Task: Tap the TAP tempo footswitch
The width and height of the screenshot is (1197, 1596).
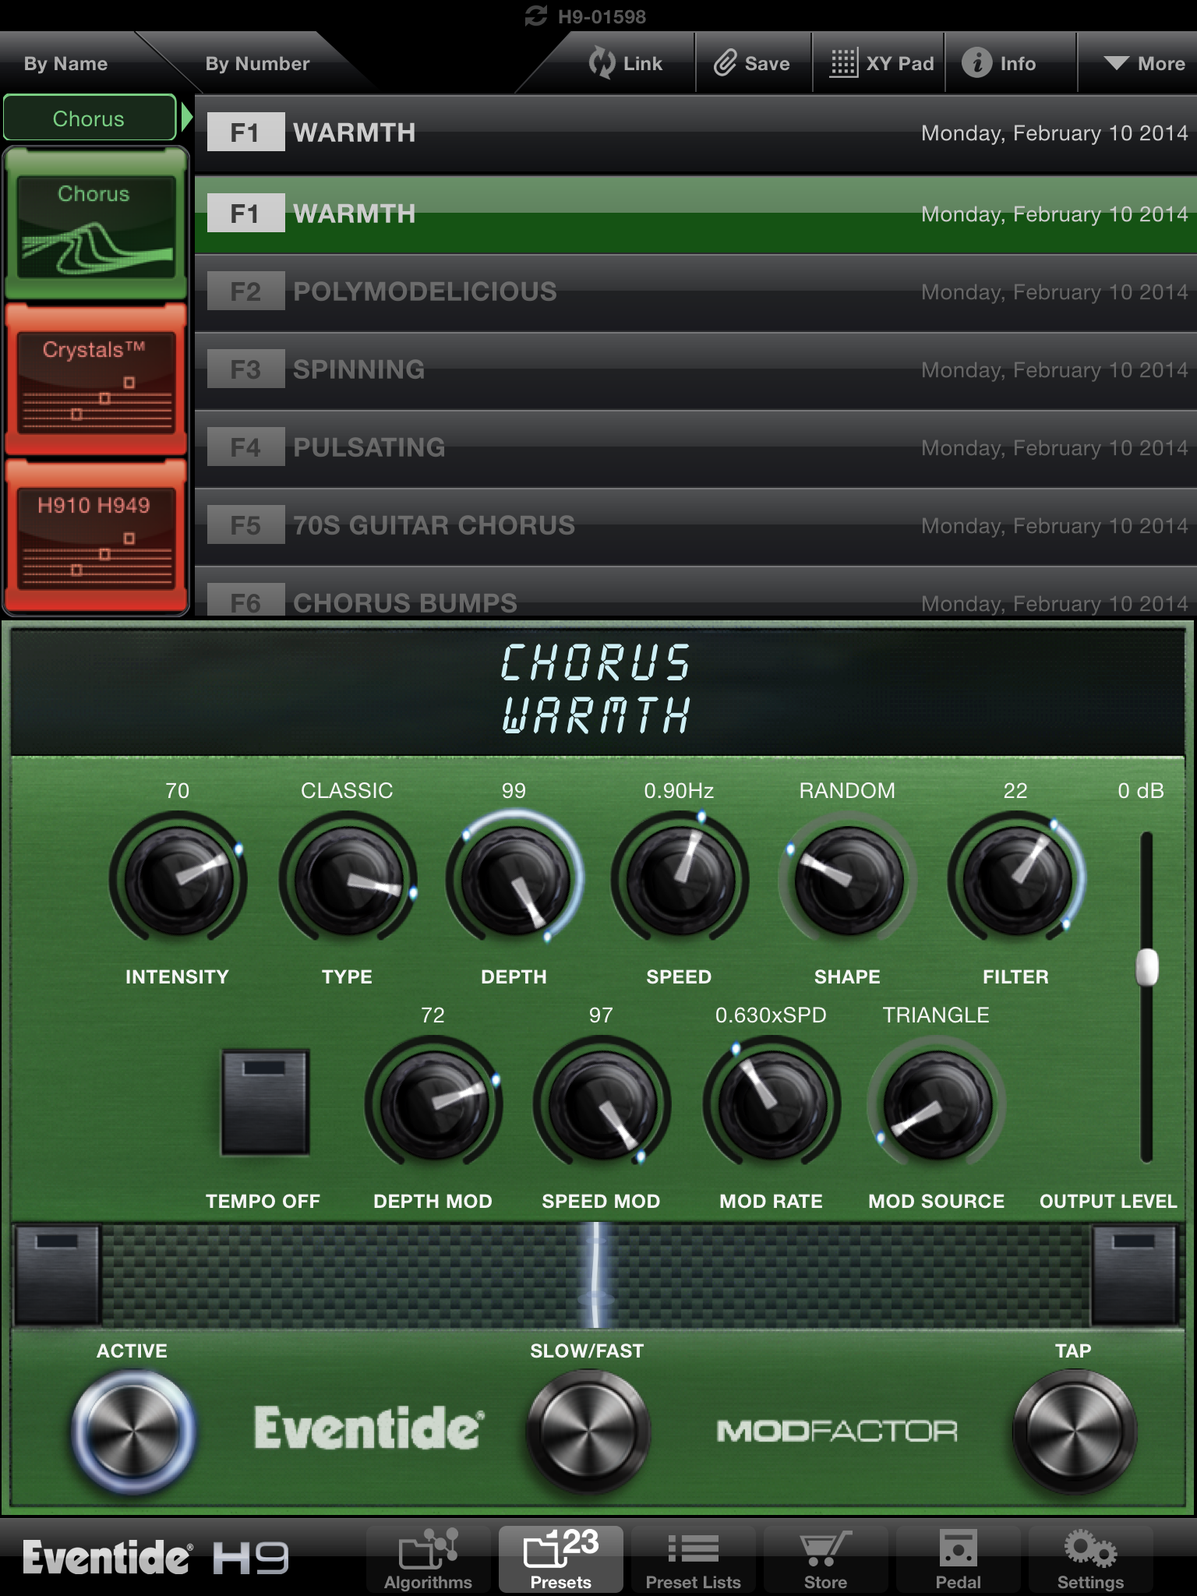Action: click(1074, 1431)
